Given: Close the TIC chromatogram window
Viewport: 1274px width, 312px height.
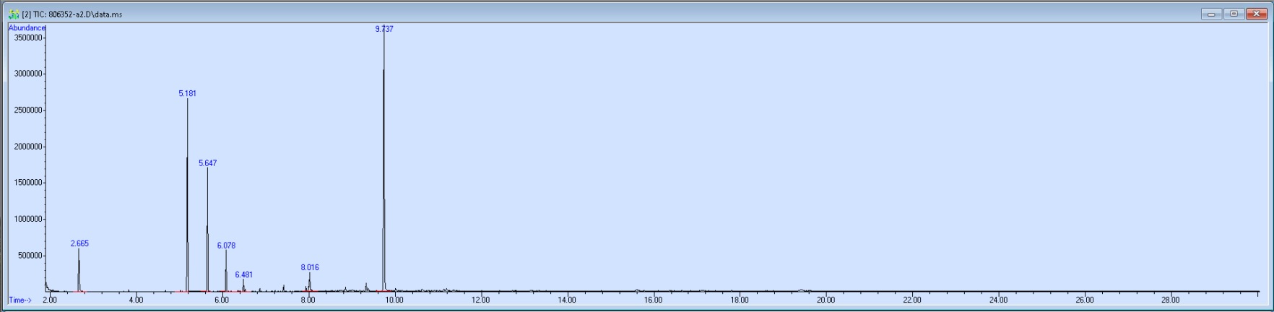Looking at the screenshot, I should point(1256,14).
